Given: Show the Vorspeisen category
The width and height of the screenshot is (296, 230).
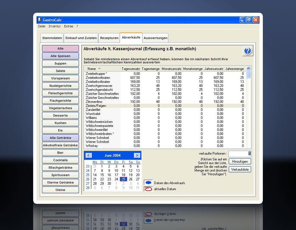Looking at the screenshot, I should (x=61, y=78).
